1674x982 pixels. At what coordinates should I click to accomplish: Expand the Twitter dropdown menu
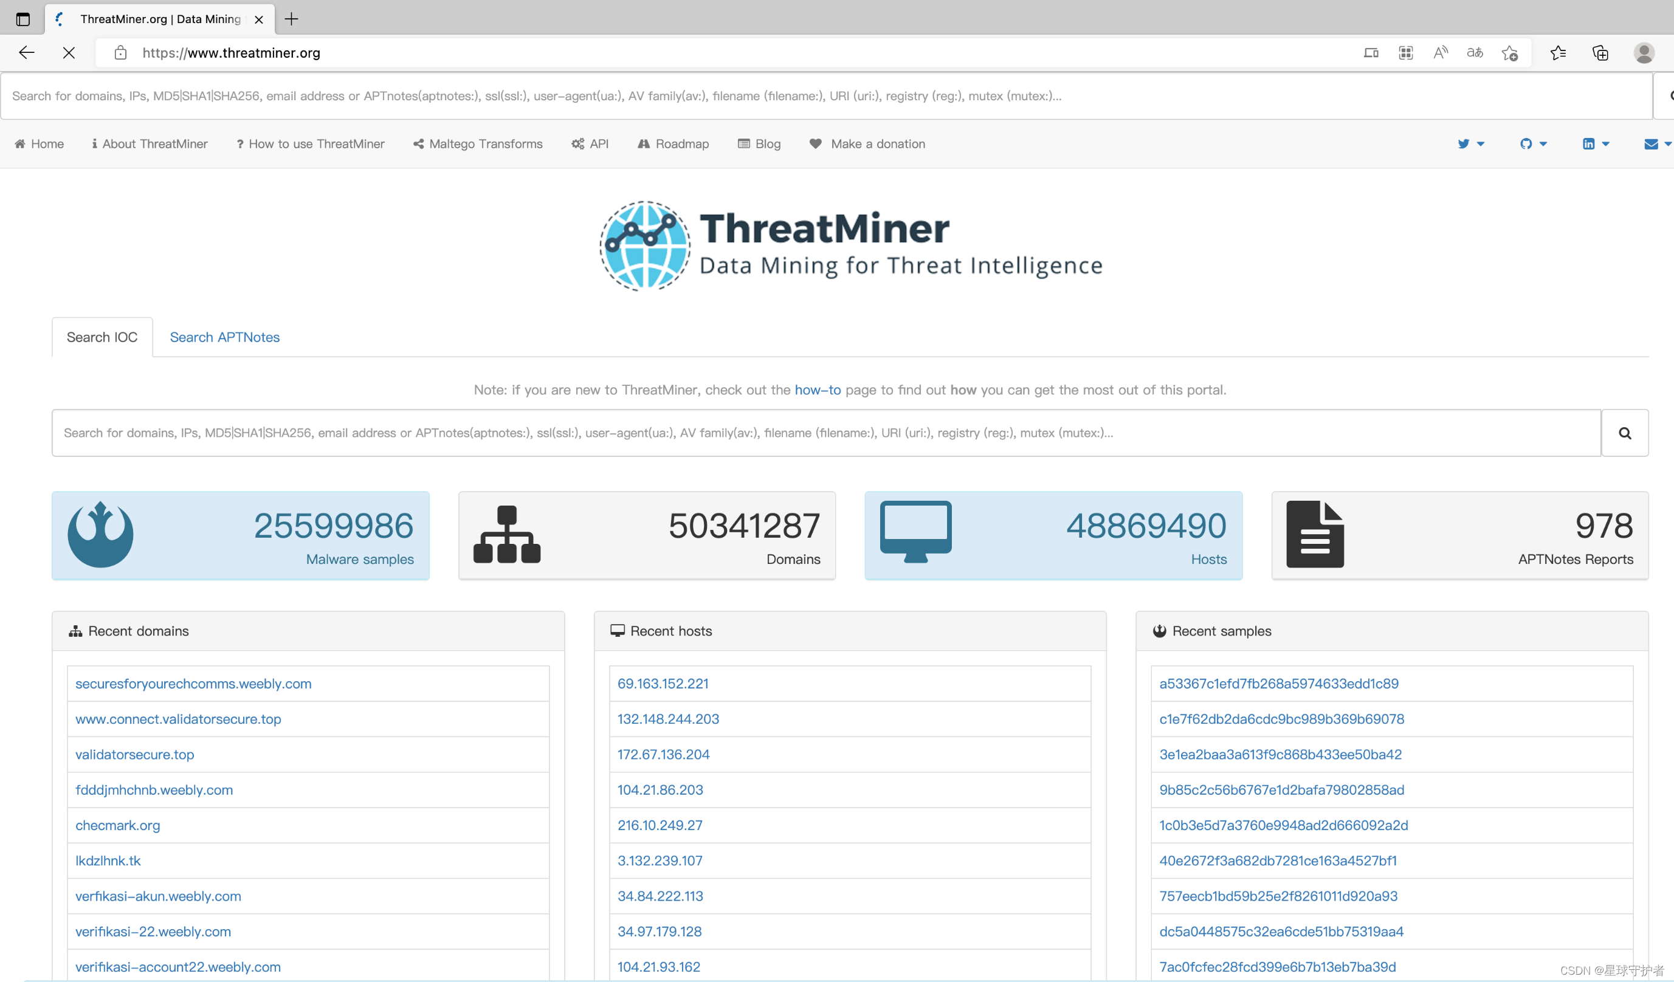point(1470,144)
